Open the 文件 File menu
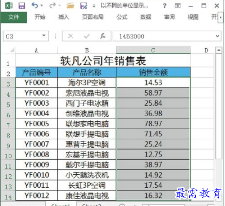The height and width of the screenshot is (206, 225). coord(14,17)
